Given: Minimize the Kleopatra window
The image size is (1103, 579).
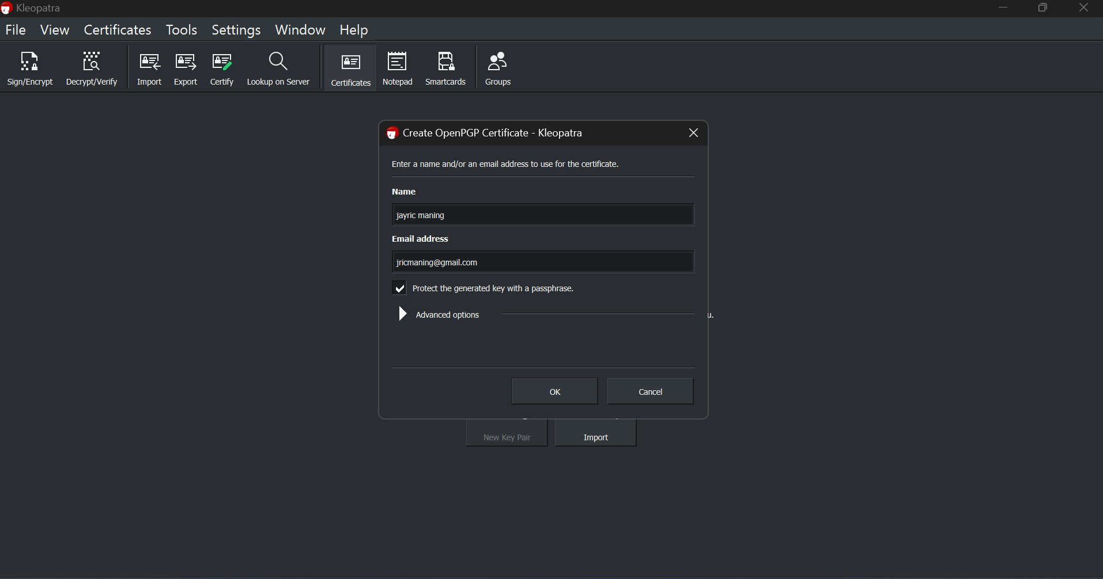Looking at the screenshot, I should coord(1003,8).
